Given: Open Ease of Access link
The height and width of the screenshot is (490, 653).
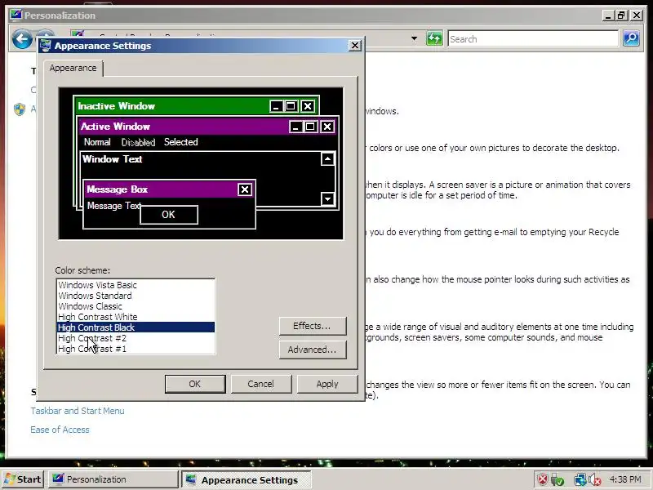Looking at the screenshot, I should pyautogui.click(x=60, y=430).
